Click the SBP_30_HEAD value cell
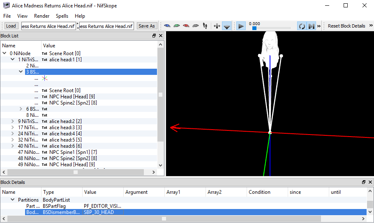The image size is (374, 223). (103, 212)
